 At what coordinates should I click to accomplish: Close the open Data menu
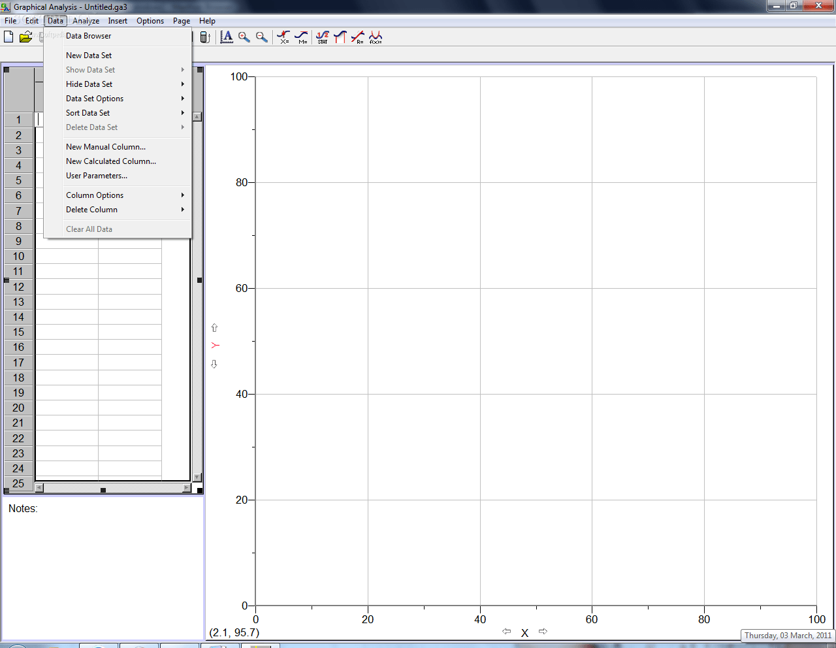(56, 21)
